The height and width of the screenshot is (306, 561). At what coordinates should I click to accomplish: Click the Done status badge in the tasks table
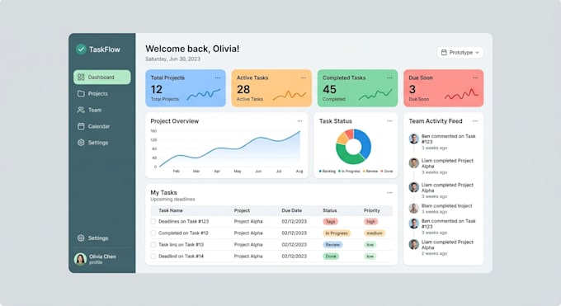(x=331, y=257)
